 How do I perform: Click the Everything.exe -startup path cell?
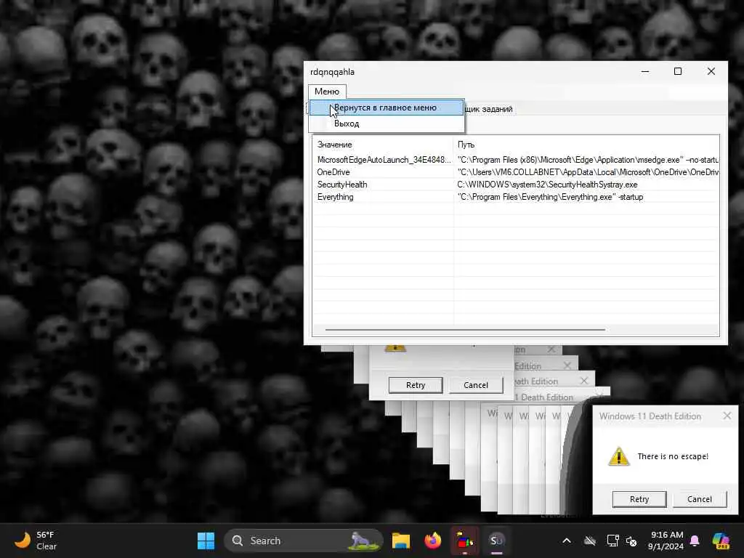click(x=550, y=197)
